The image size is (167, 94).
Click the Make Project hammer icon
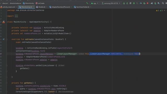(87, 3)
